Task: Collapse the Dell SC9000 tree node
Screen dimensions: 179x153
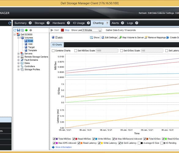Action: point(15,34)
